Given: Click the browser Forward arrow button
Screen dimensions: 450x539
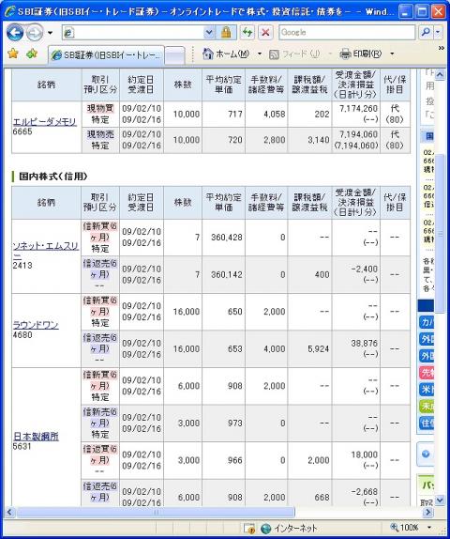Looking at the screenshot, I should coord(35,33).
